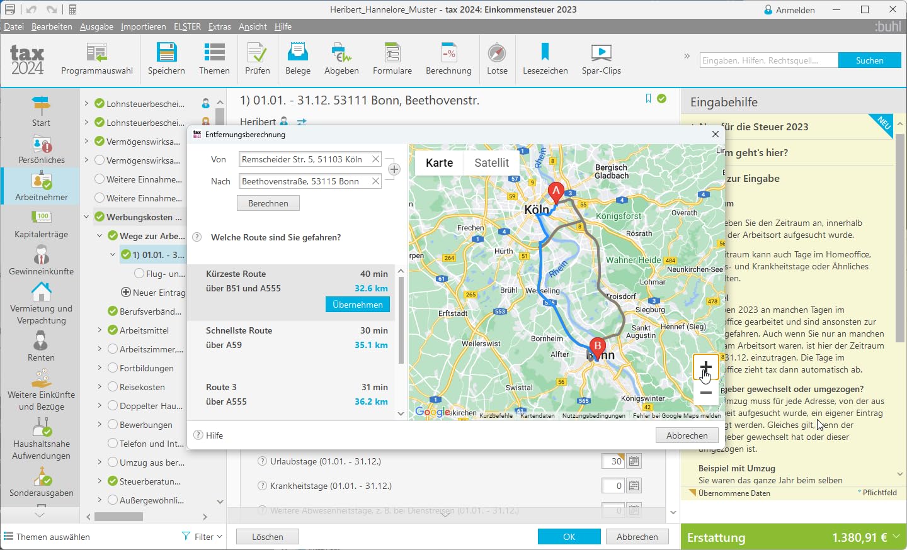Screen dimensions: 907x550
Task: Apply the shortest route with Übernehmen
Action: [x=358, y=305]
